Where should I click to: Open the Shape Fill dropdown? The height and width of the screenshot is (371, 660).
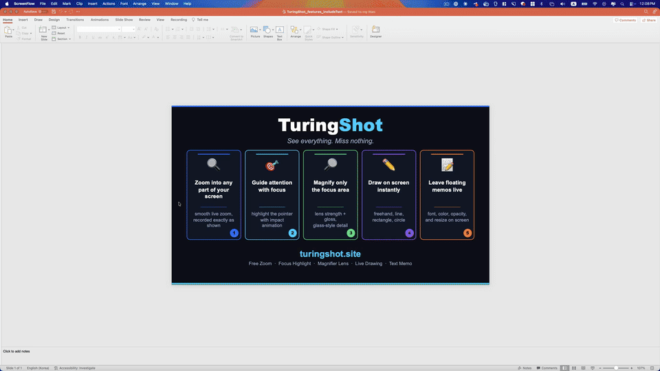point(337,29)
